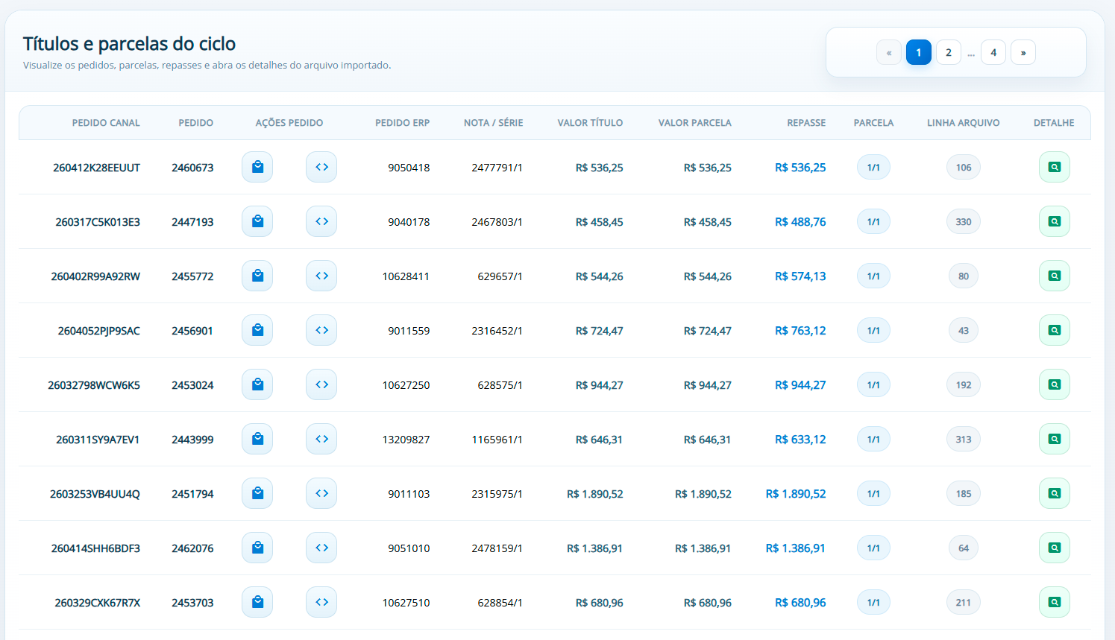Screen dimensions: 1115x640
Task: Click green detail icon for pedido 2460673
Action: (x=1054, y=167)
